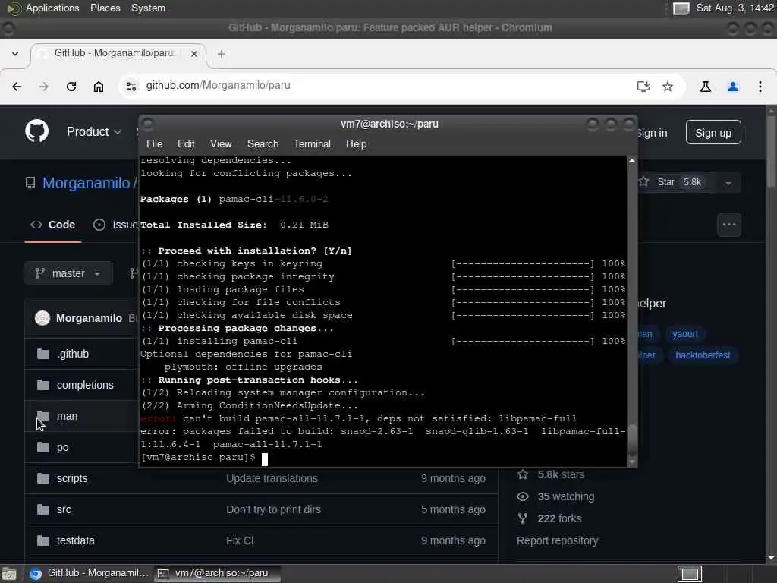
Task: Open Don't try to print dirs commit
Action: [273, 509]
